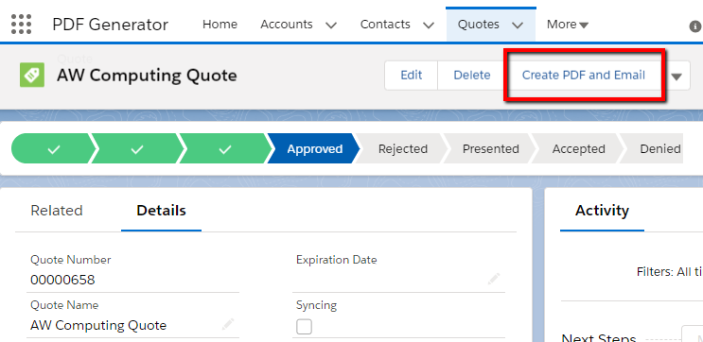Edit Expiration Date using pencil icon
Screen dimensions: 703x342
(494, 280)
